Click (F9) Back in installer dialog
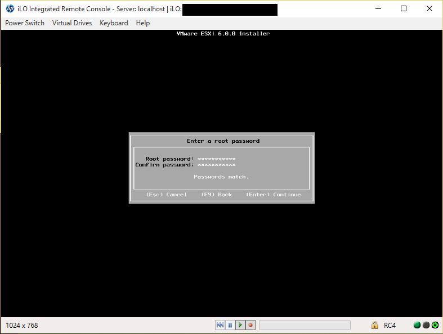Screen dimensions: 443x334 coord(216,195)
